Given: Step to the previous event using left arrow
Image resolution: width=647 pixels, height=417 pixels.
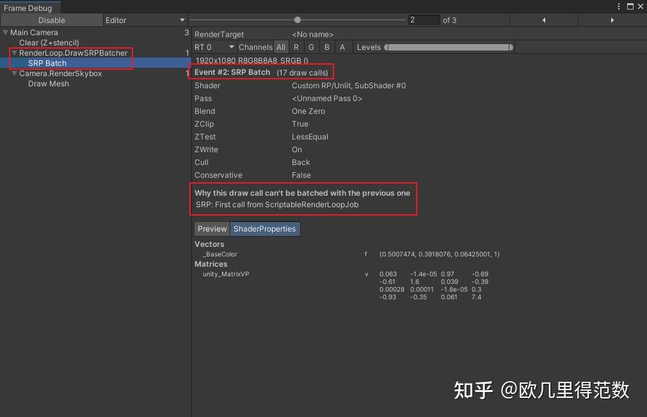Looking at the screenshot, I should (x=543, y=20).
